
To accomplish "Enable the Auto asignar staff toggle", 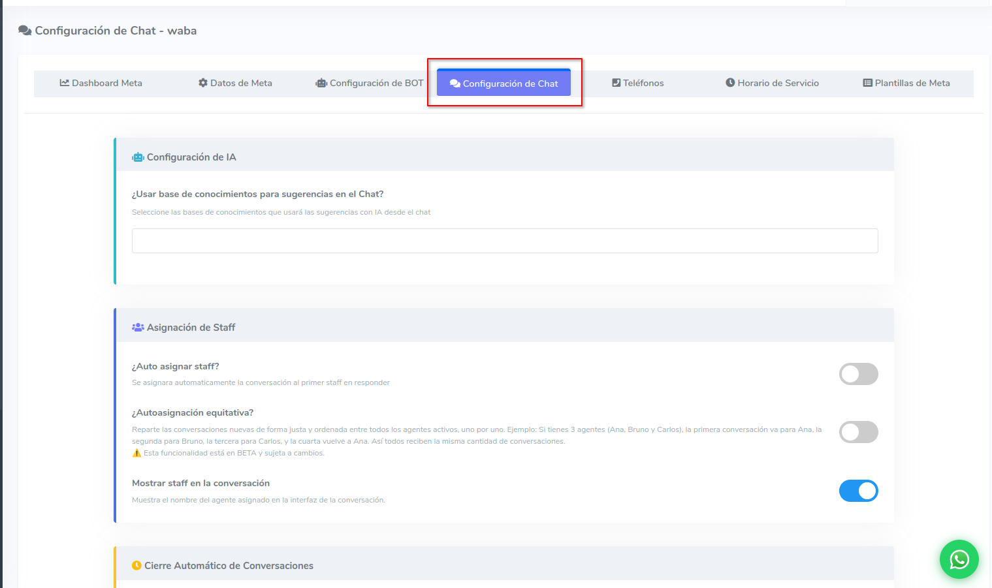I will point(858,374).
